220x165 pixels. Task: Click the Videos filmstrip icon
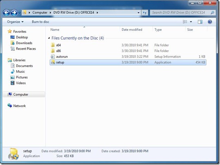coord(13,83)
